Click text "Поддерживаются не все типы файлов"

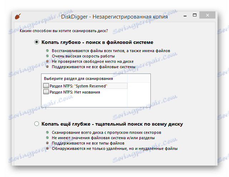(x=88, y=143)
